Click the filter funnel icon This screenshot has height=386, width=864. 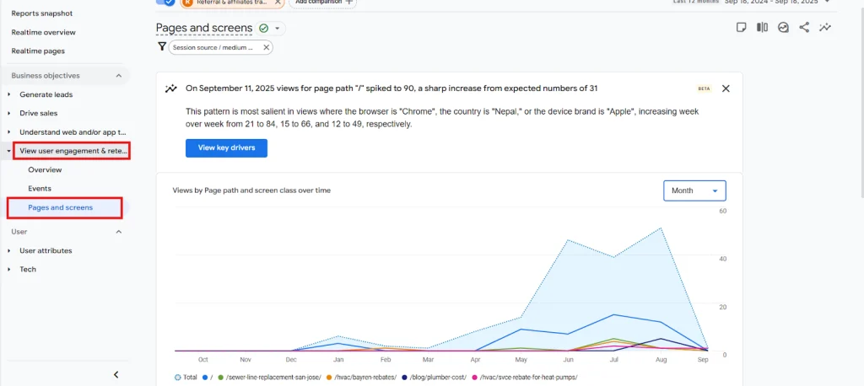(162, 47)
